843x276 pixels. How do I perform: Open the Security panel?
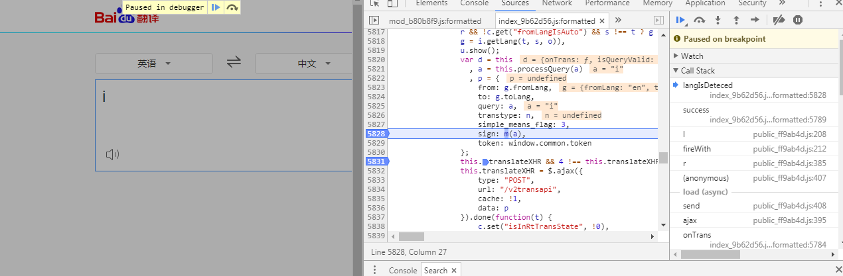click(x=752, y=3)
